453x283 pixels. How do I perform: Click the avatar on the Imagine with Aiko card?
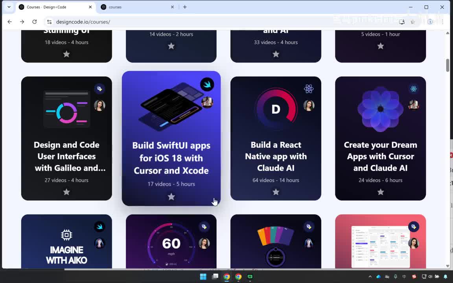pyautogui.click(x=99, y=243)
